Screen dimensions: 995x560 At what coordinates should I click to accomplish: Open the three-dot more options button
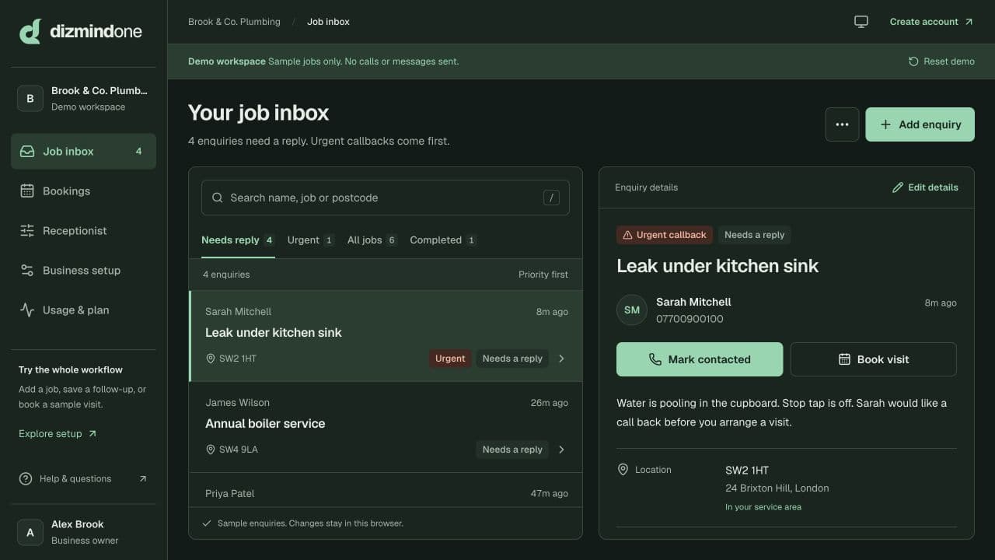click(x=842, y=124)
